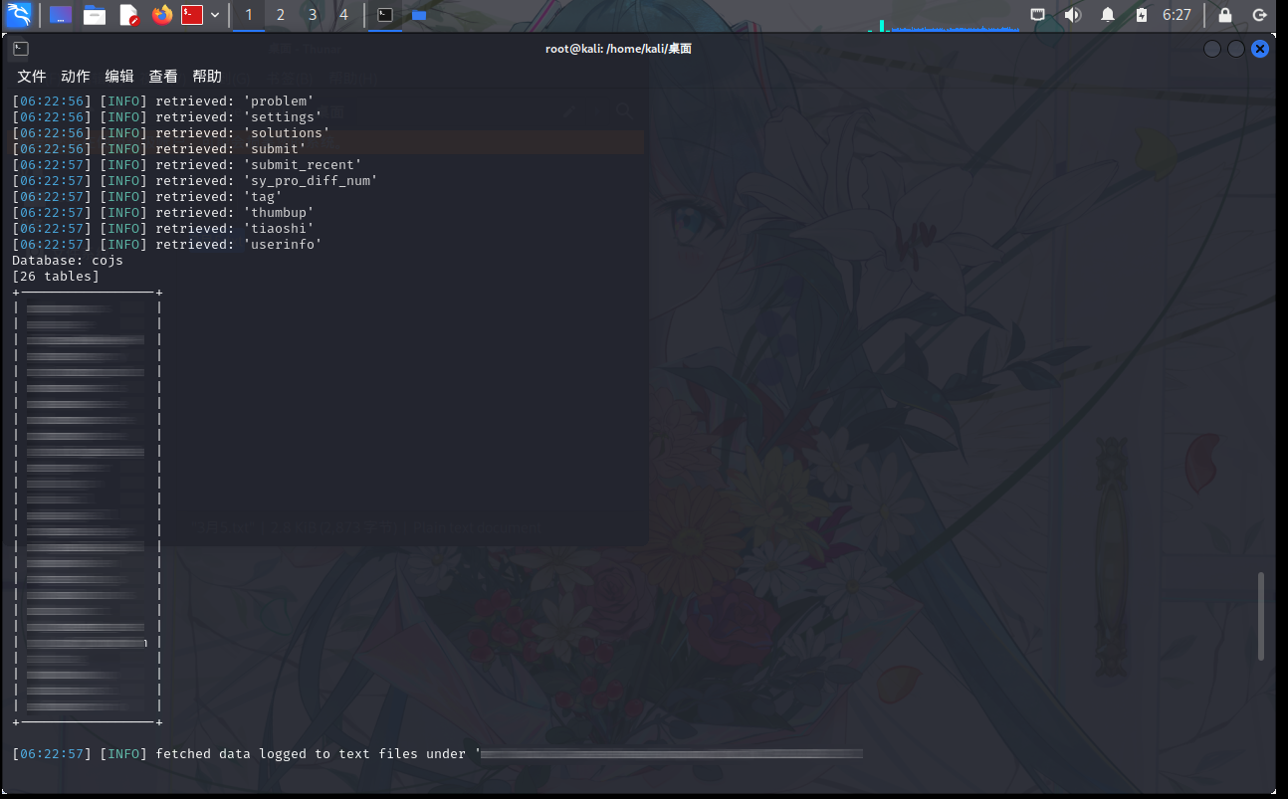Expand the terminal launcher dropdown arrow
The image size is (1288, 799).
[x=215, y=15]
